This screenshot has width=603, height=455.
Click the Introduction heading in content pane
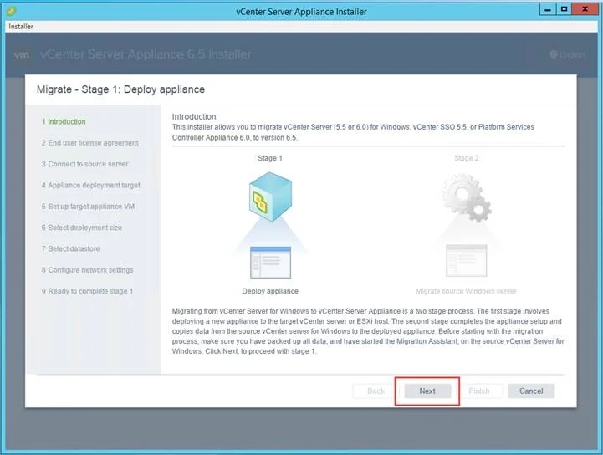(x=194, y=116)
